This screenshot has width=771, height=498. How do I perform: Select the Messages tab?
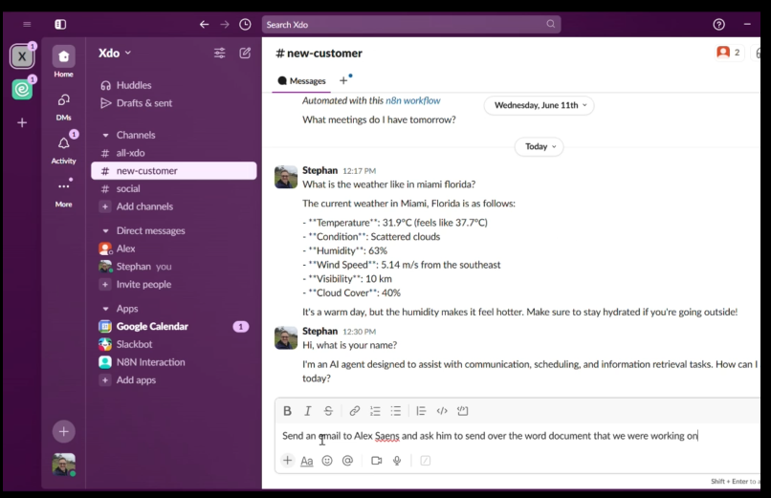click(x=301, y=80)
